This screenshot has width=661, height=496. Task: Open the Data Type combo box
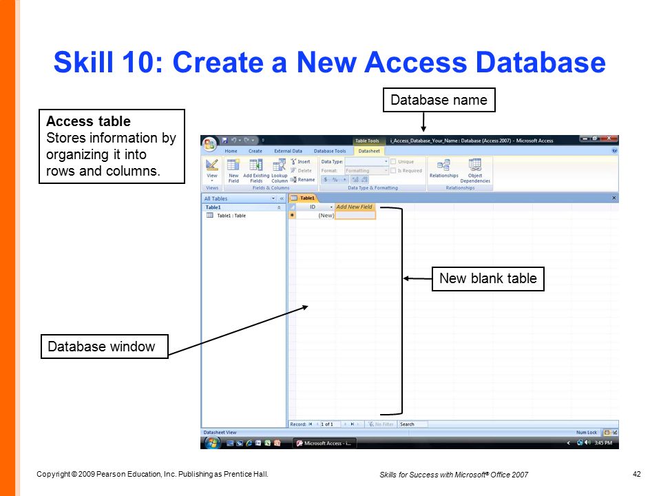367,161
